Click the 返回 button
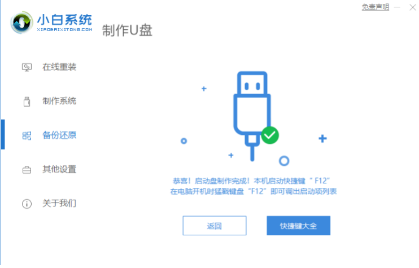419x268 pixels. tap(215, 226)
